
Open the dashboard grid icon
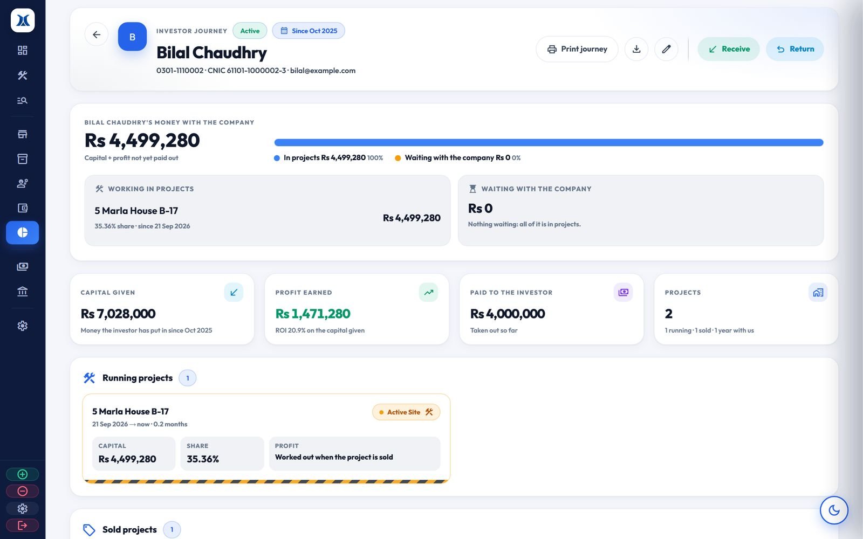click(x=23, y=50)
